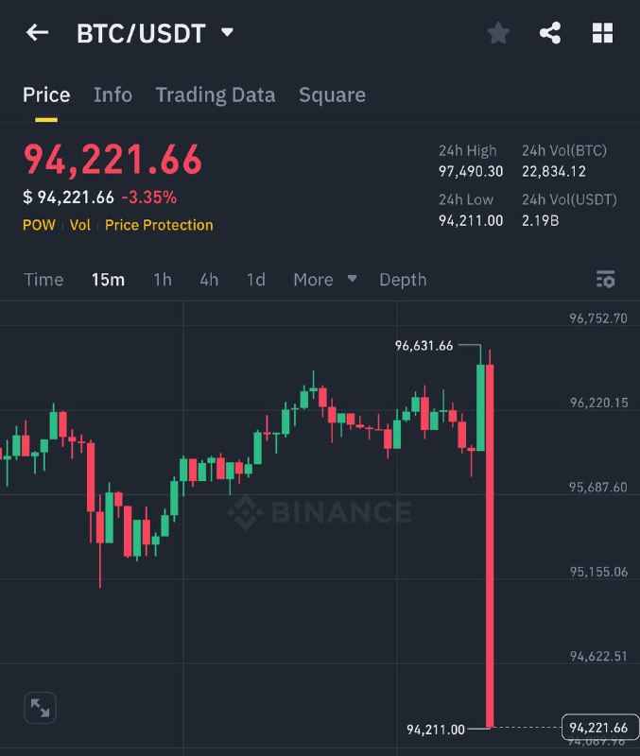Expand the BTC/USDT pair selector arrow

227,32
